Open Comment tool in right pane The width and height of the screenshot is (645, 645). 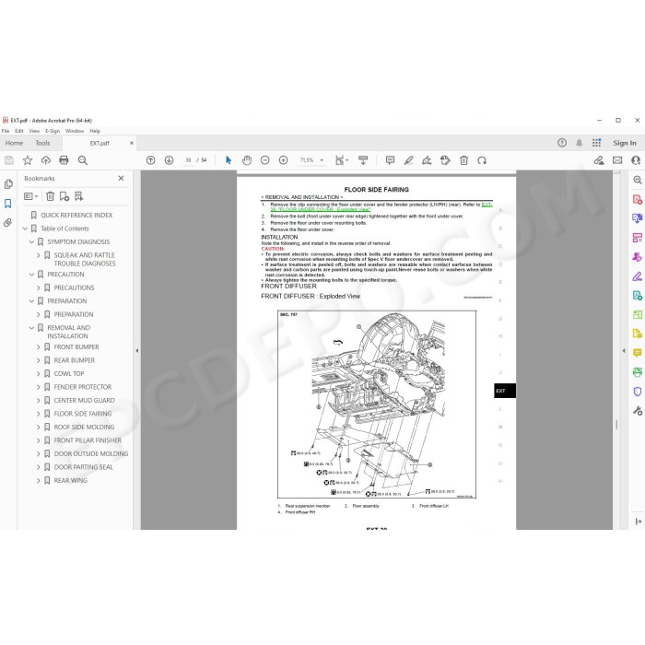click(638, 353)
